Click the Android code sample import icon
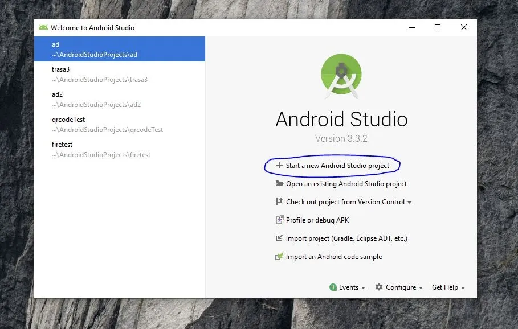Viewport: 518px width, 329px height. point(279,256)
